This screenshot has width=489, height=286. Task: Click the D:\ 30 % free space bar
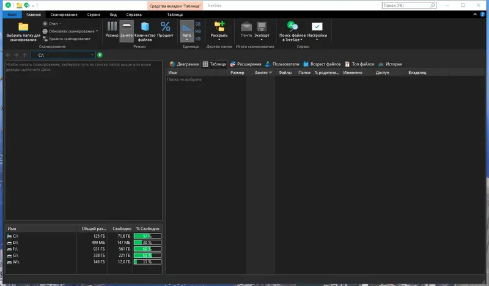coord(147,243)
